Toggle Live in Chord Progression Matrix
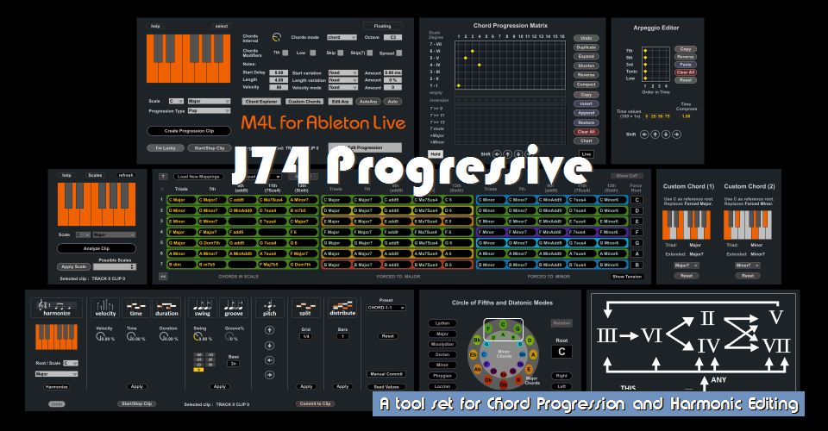The height and width of the screenshot is (431, 828). pyautogui.click(x=586, y=154)
